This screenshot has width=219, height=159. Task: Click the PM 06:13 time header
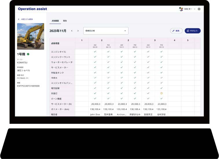point(108,46)
